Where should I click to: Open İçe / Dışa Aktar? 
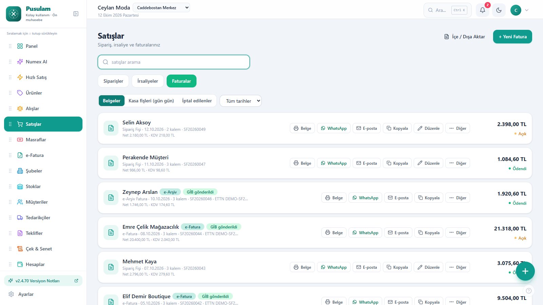[465, 37]
